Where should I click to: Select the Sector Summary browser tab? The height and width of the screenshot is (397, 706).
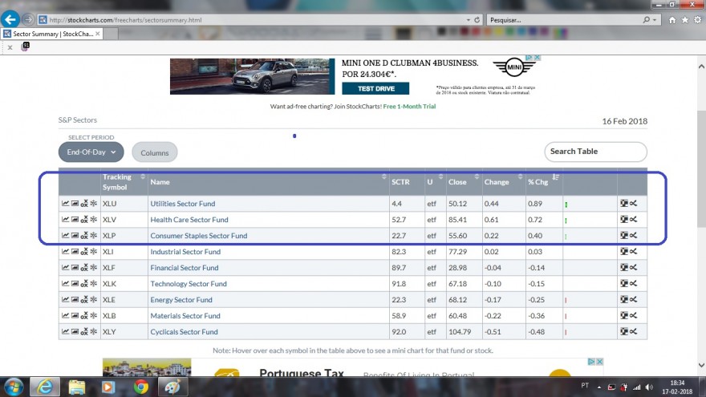(x=52, y=34)
